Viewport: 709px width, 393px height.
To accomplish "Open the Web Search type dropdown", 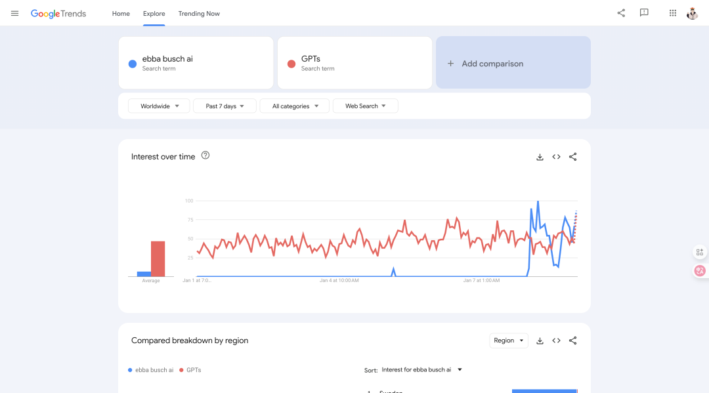I will coord(366,106).
